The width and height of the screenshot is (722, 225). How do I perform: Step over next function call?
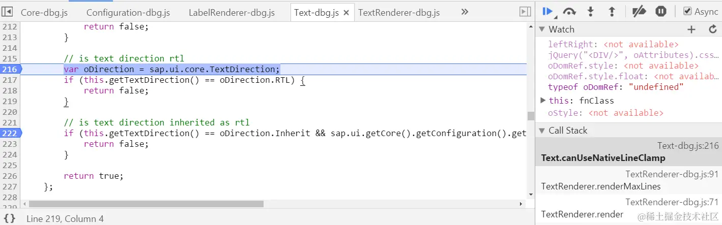pos(570,11)
